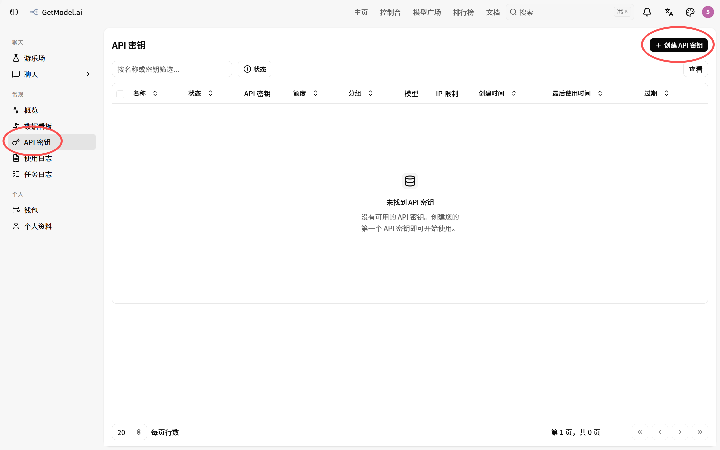Go to 概览 overview page
Viewport: 720px width, 450px height.
click(52, 110)
